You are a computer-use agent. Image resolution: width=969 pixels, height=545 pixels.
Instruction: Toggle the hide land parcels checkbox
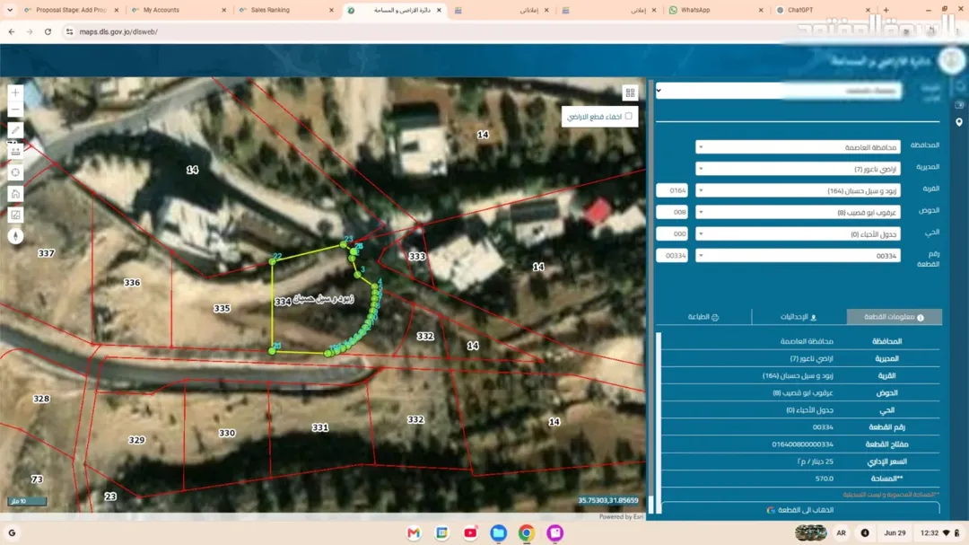(x=628, y=117)
